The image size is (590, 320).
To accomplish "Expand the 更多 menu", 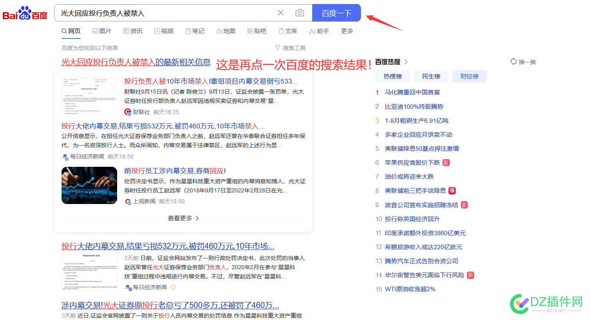I will tap(347, 31).
